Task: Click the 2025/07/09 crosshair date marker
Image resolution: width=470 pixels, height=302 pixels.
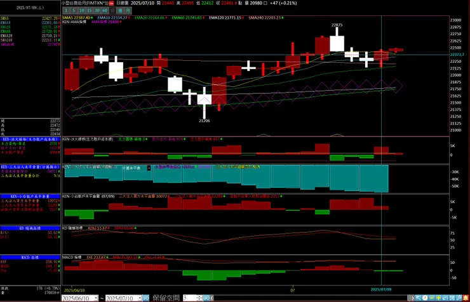Action: click(381, 289)
